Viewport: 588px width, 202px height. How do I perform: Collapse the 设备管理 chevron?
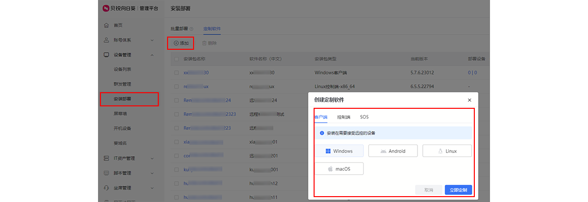point(152,55)
